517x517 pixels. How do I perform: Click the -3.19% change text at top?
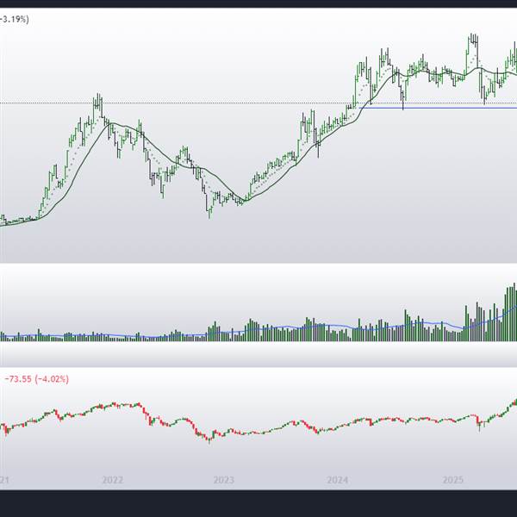[15, 19]
